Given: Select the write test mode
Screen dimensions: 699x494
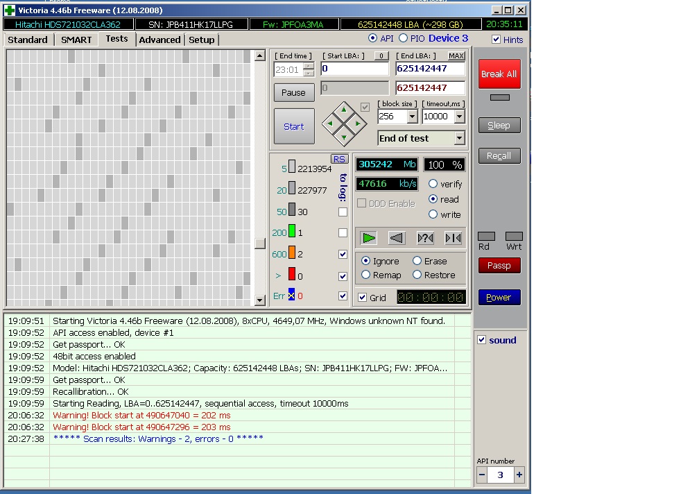Looking at the screenshot, I should tap(433, 214).
